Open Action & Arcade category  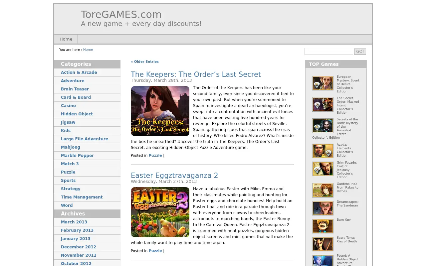point(87,72)
